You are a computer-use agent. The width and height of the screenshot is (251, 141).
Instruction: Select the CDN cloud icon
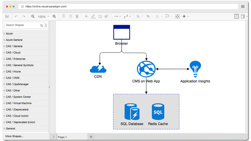98,69
